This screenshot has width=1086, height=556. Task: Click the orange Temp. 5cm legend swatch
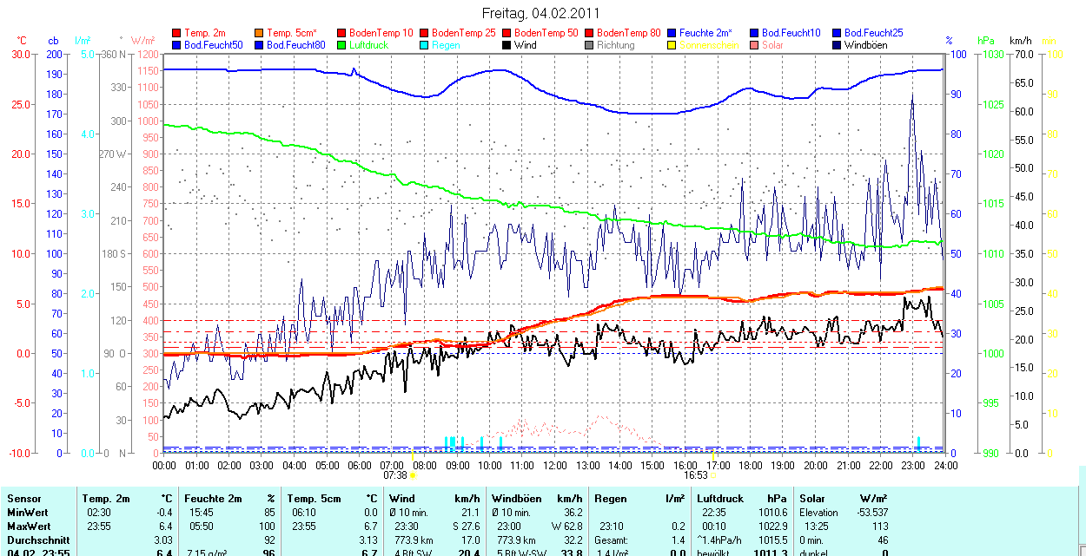pos(260,32)
